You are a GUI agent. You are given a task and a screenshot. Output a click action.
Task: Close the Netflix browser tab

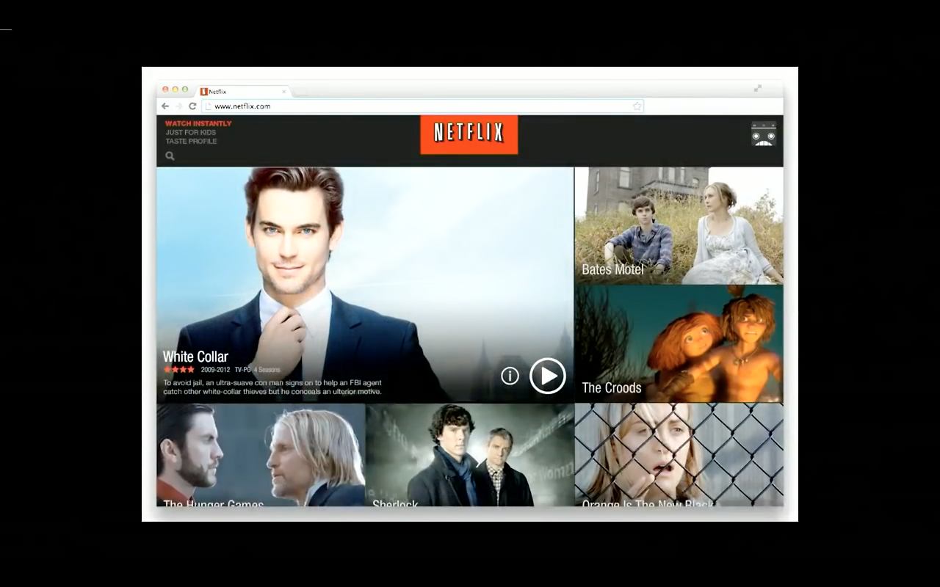[x=284, y=92]
